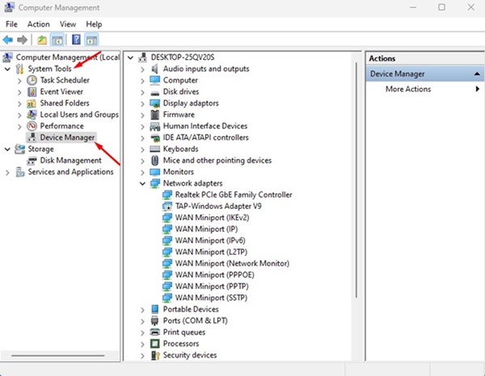This screenshot has width=485, height=376.
Task: Click the Show/Hide Action Pane icon
Action: (x=91, y=40)
